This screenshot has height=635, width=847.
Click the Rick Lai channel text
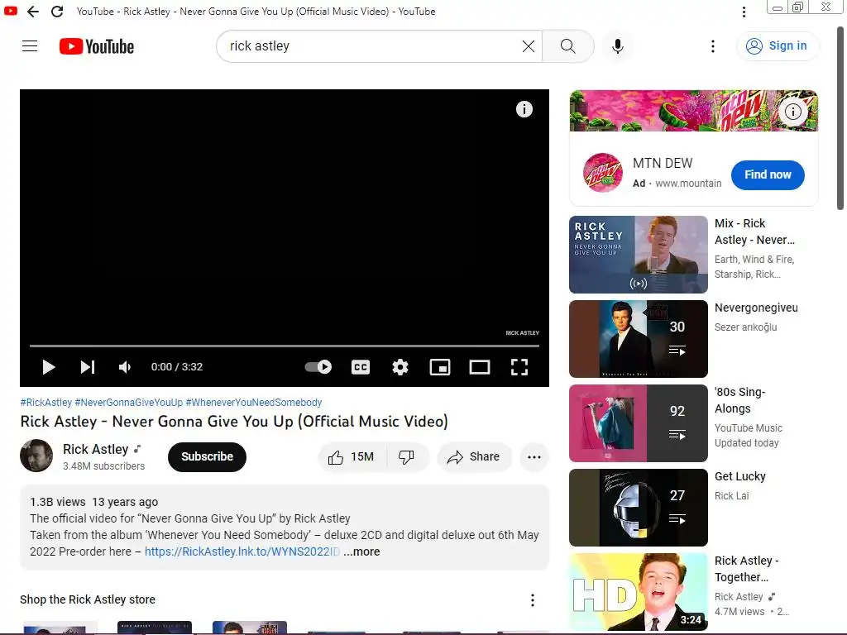tap(731, 496)
